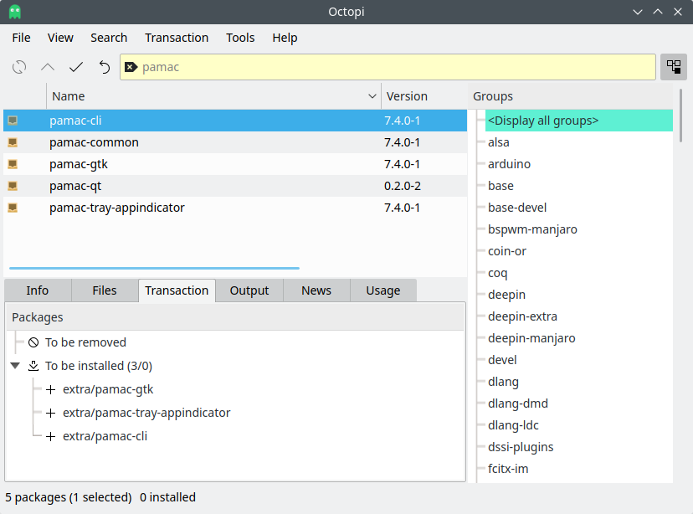
Task: Open the Transaction menu
Action: tap(177, 38)
